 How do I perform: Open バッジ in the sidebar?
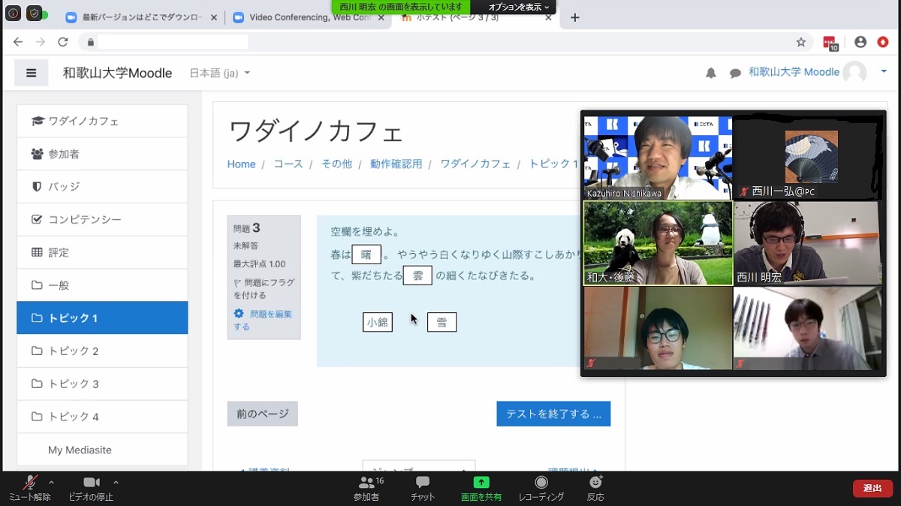[102, 186]
